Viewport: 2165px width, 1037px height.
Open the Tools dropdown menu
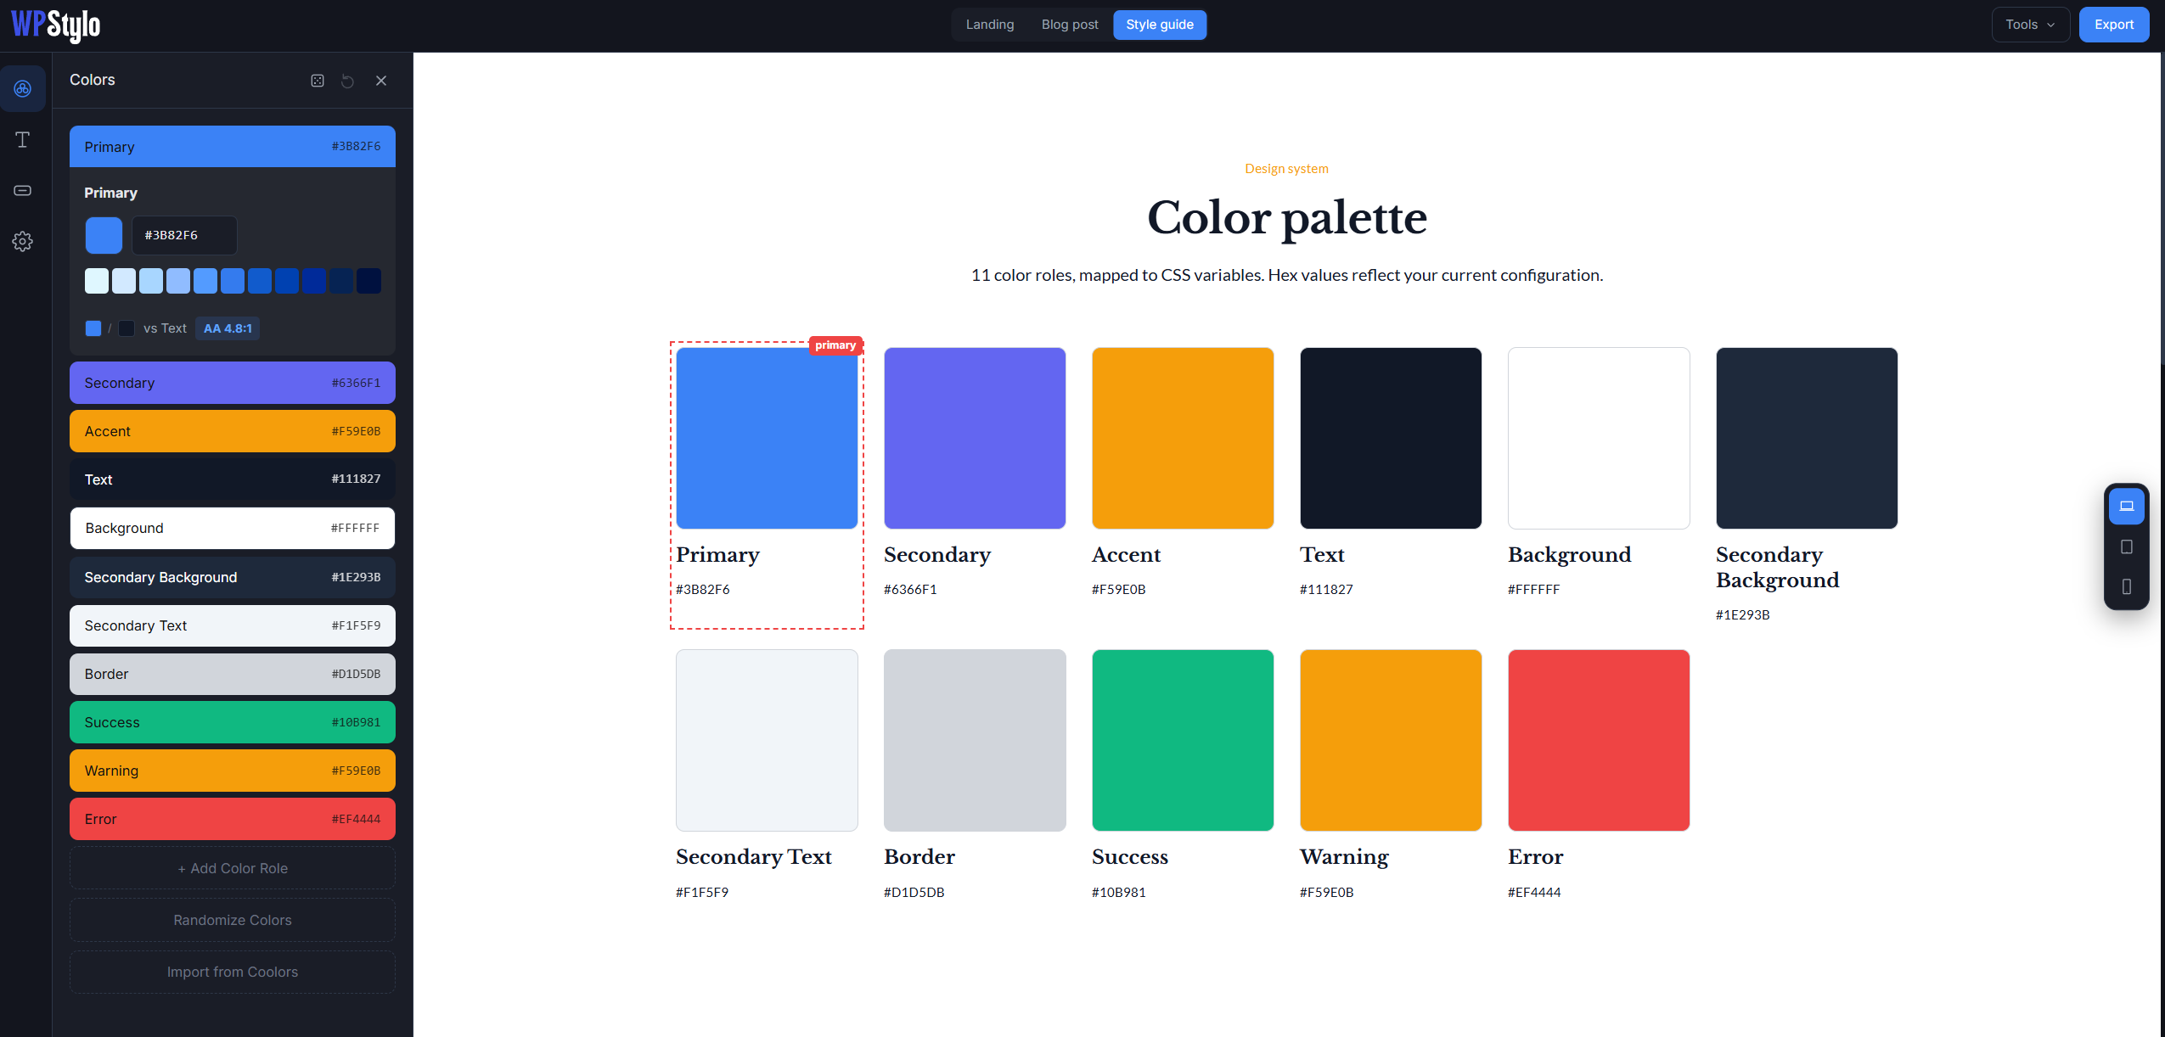pyautogui.click(x=2031, y=25)
